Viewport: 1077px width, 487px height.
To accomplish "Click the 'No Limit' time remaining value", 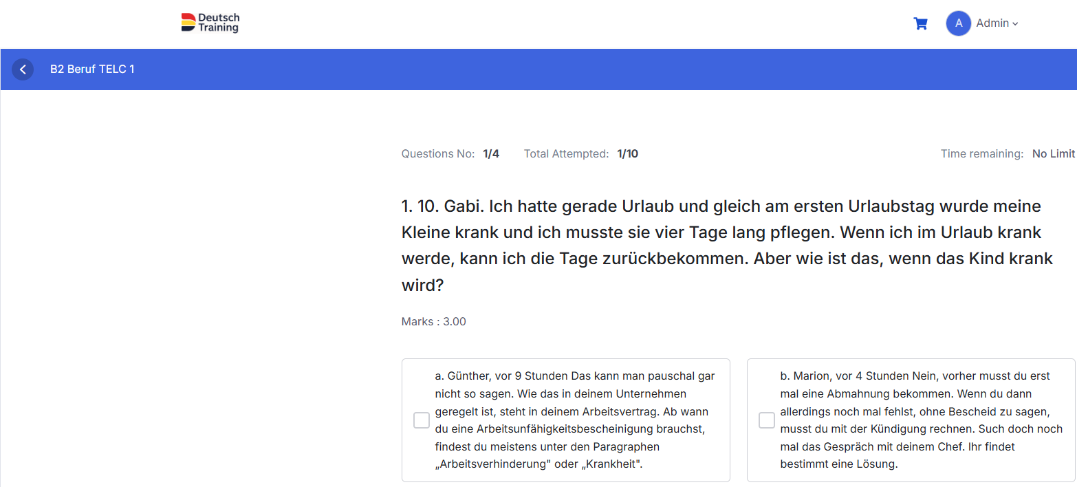I will point(1054,154).
